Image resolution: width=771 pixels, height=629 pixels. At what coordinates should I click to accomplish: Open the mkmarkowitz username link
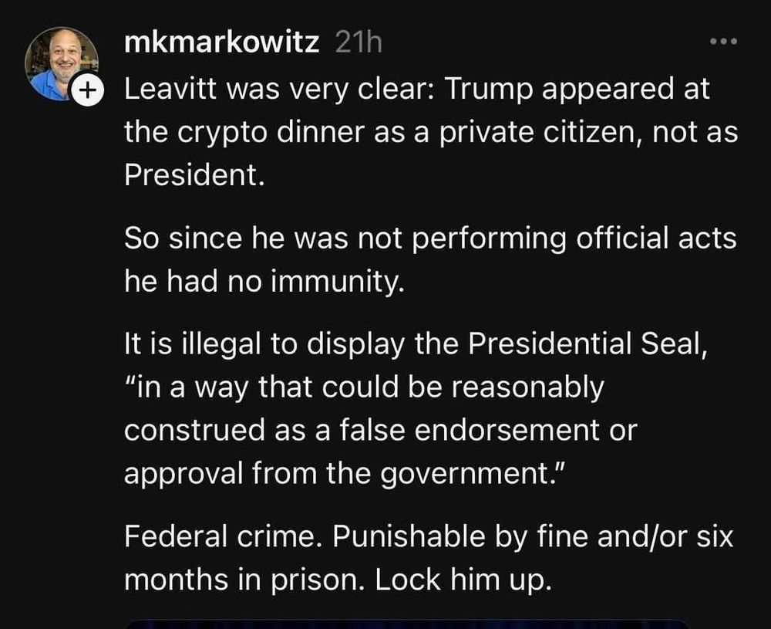(222, 42)
